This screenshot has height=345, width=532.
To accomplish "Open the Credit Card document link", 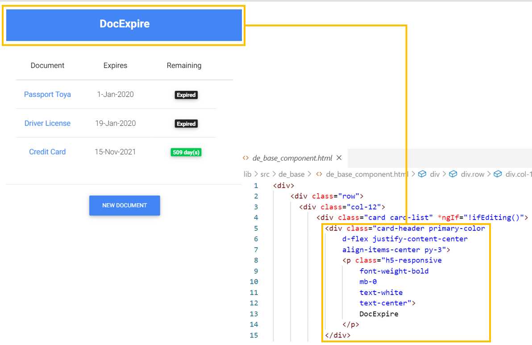I will 47,152.
